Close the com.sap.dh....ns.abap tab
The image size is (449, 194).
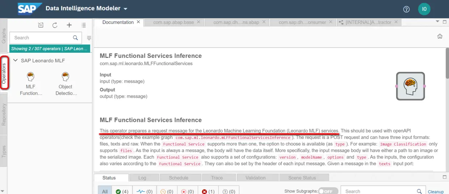[264, 22]
